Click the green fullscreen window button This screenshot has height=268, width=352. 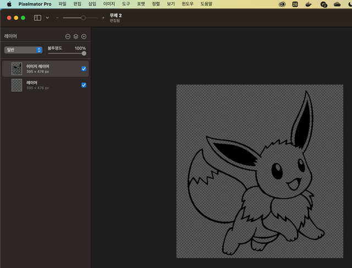click(x=23, y=18)
